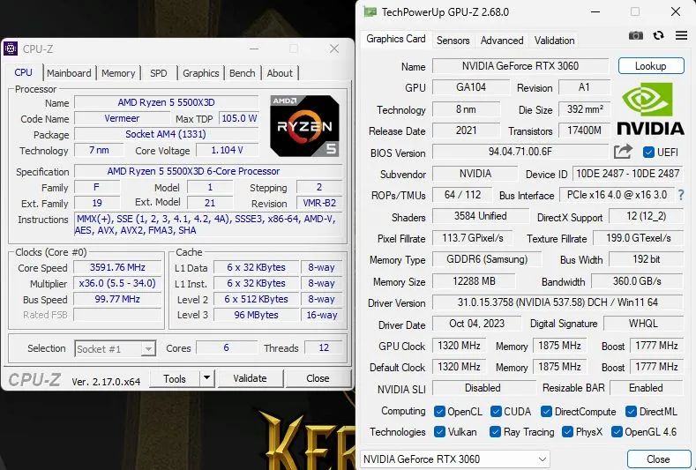Click the Core Voltage value 1.104 V

[x=228, y=150]
